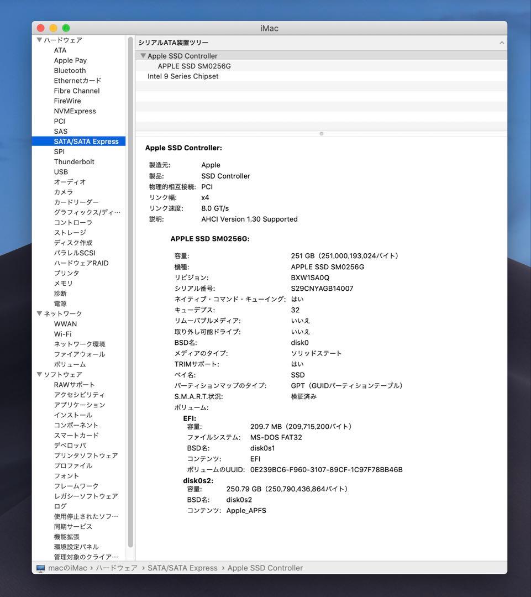This screenshot has height=597, width=531.
Task: Select Wi-Fi under ネットワーク
Action: 62,334
